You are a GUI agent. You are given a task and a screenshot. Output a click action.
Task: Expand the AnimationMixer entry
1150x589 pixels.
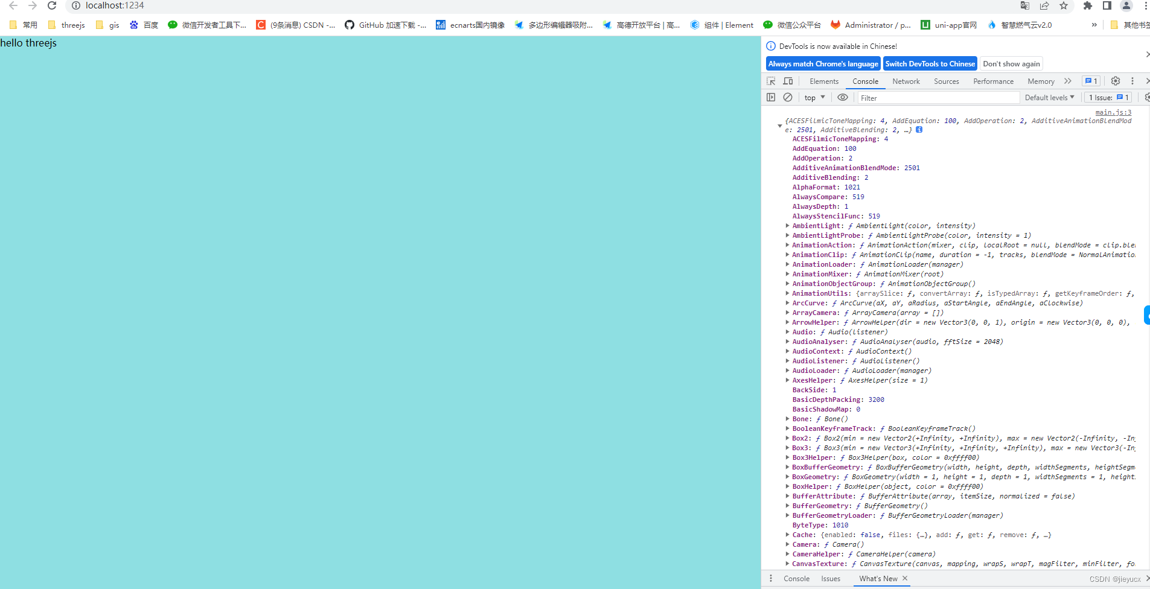[787, 274]
